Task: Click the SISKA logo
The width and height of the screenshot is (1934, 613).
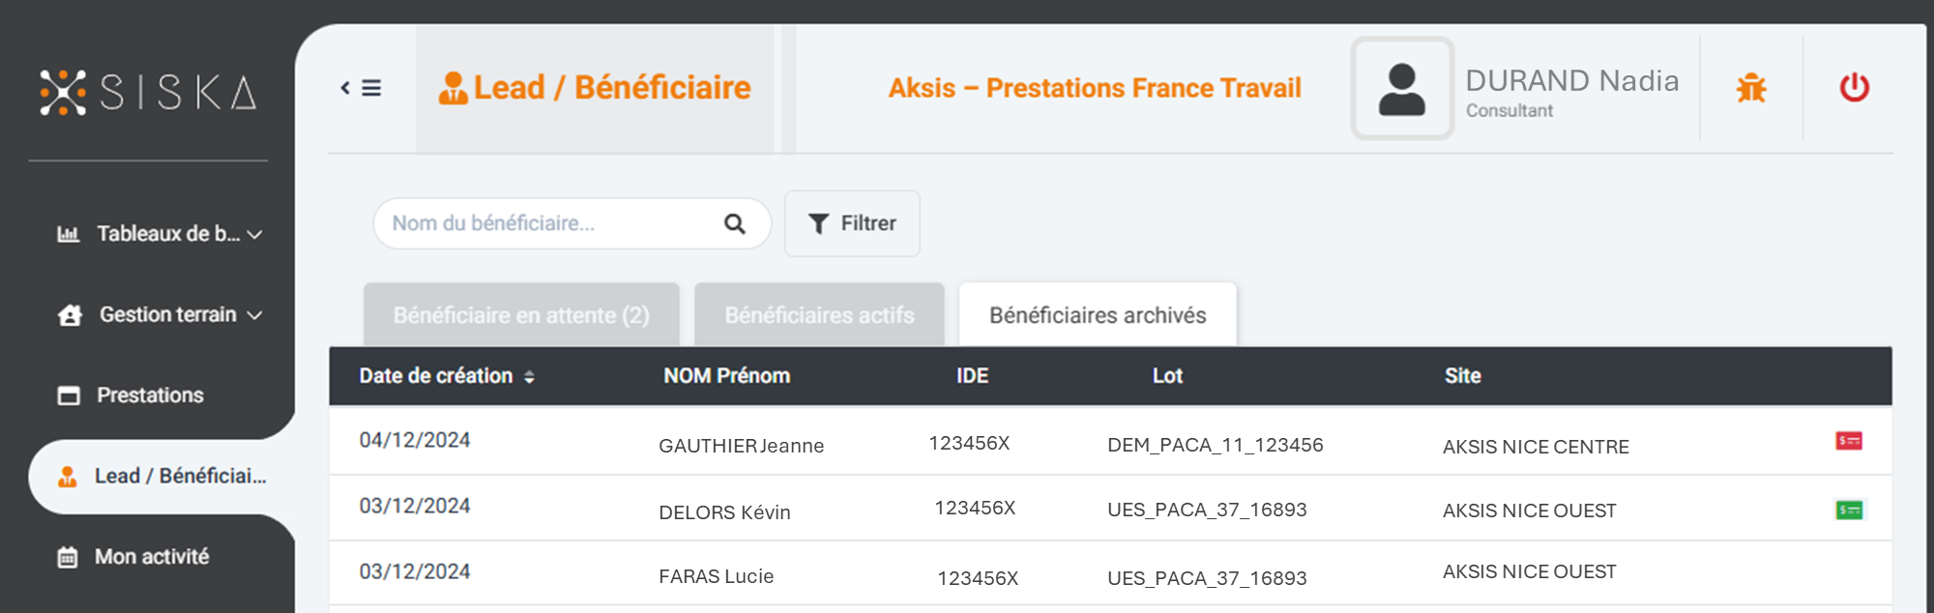Action: coord(148,93)
